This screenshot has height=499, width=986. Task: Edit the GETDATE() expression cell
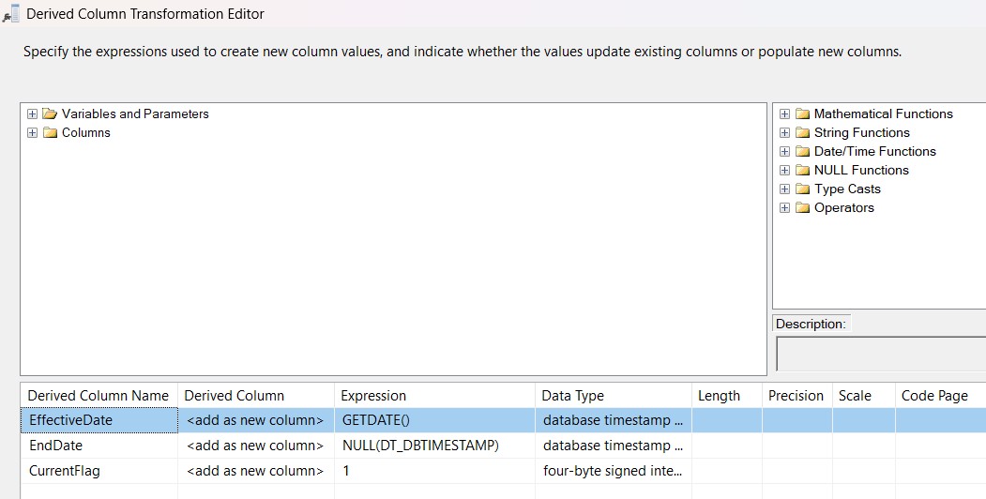(434, 420)
